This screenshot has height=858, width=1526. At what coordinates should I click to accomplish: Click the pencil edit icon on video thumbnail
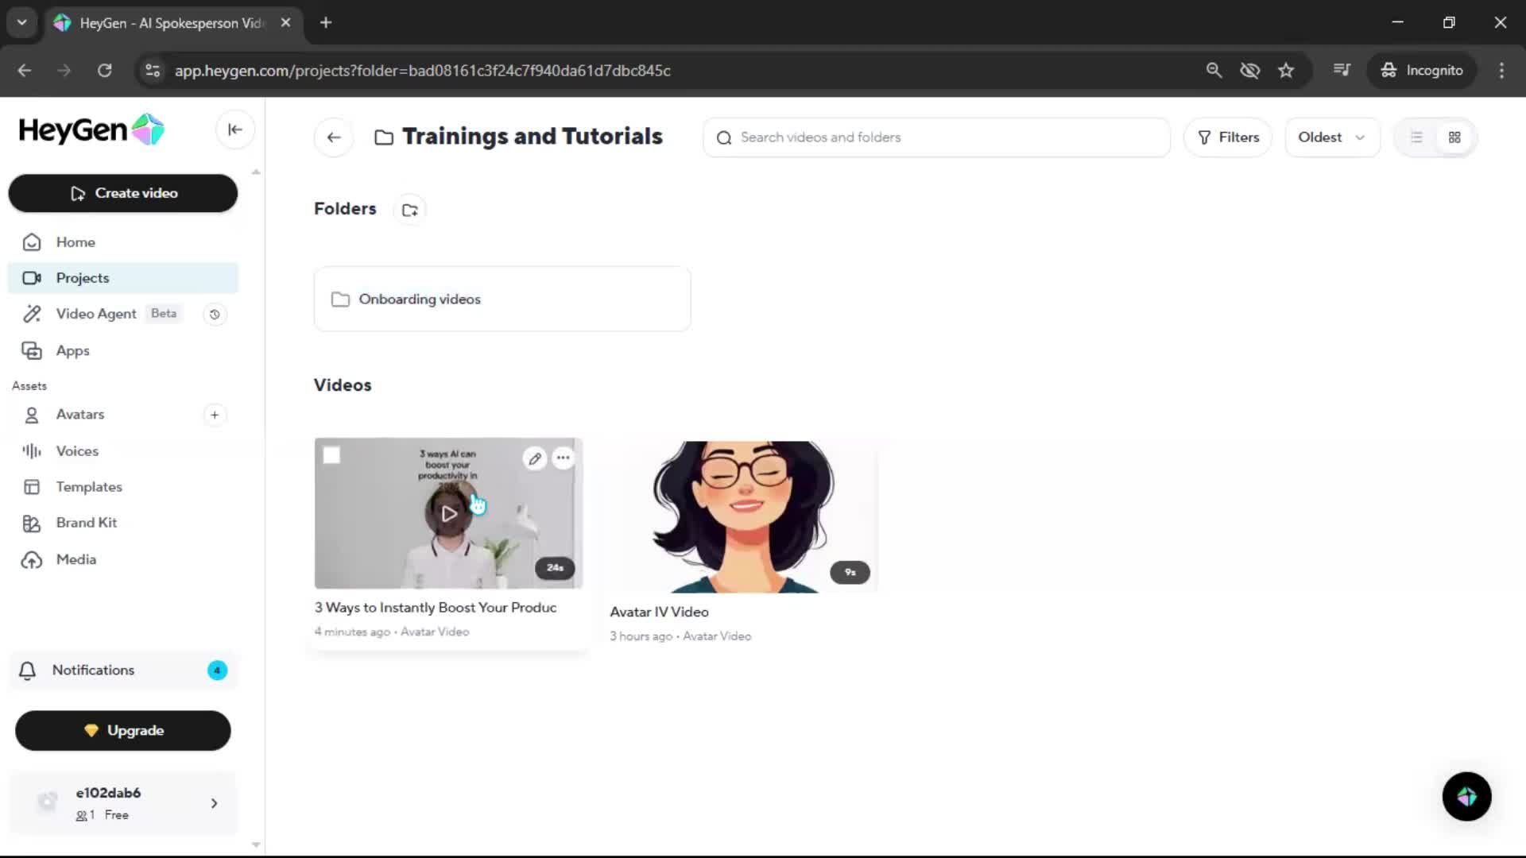click(x=535, y=458)
